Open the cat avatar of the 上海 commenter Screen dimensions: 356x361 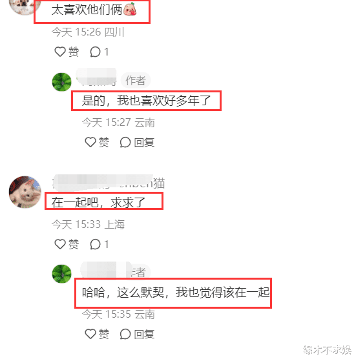[25, 192]
